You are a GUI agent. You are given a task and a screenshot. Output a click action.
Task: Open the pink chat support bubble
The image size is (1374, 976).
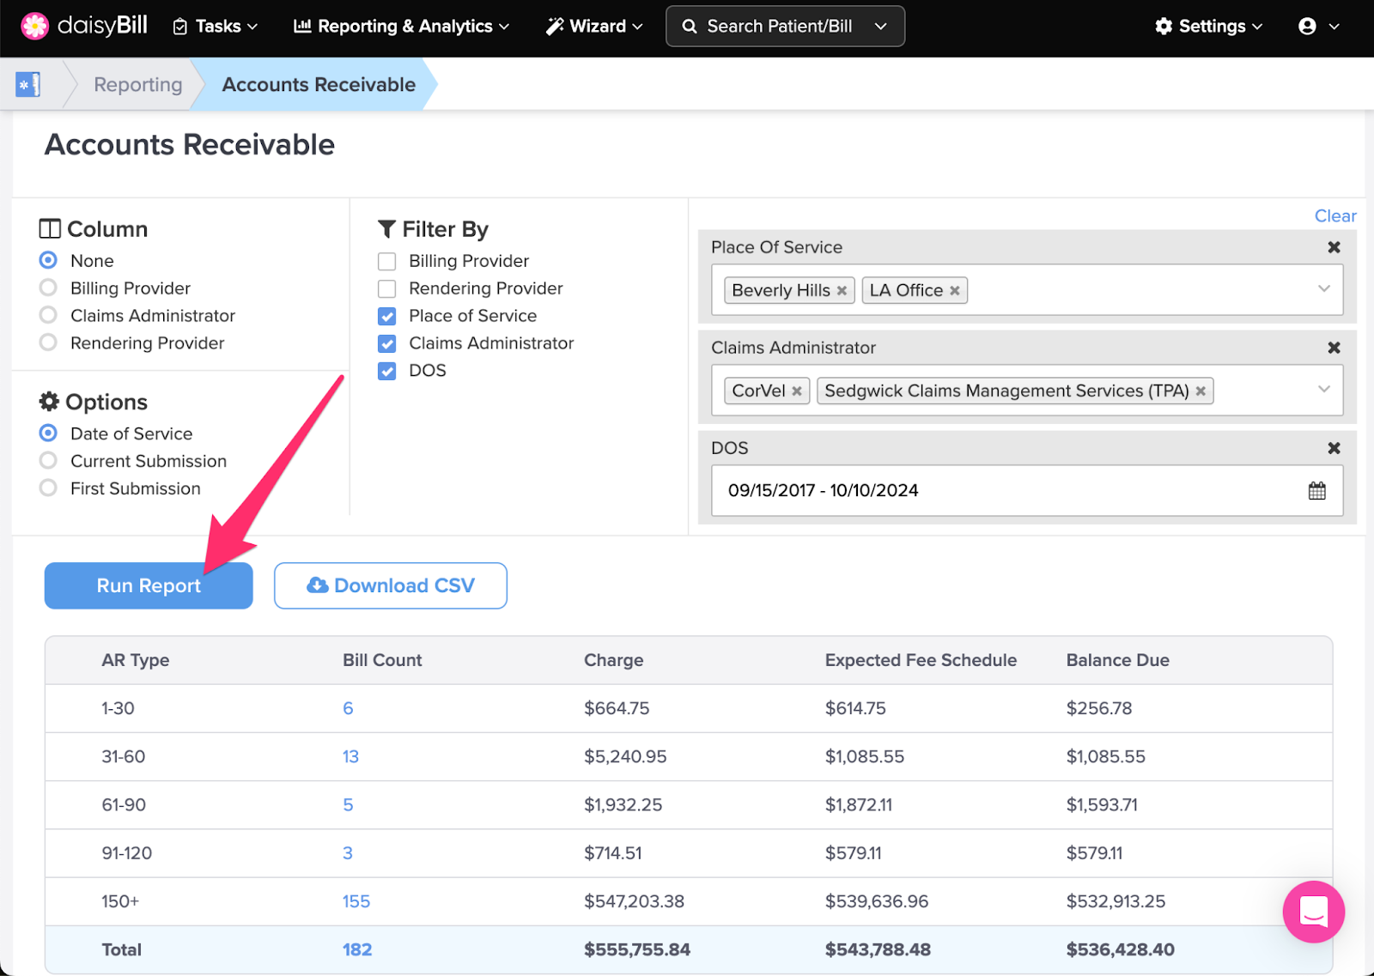[1313, 912]
